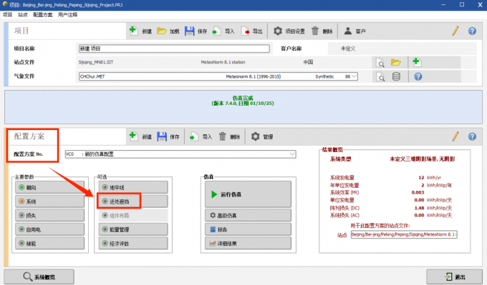Click the site path field in results overview
Viewport: 487px width, 285px height.
click(x=404, y=234)
